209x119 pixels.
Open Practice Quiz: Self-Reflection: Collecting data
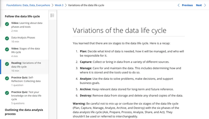coord(26,79)
